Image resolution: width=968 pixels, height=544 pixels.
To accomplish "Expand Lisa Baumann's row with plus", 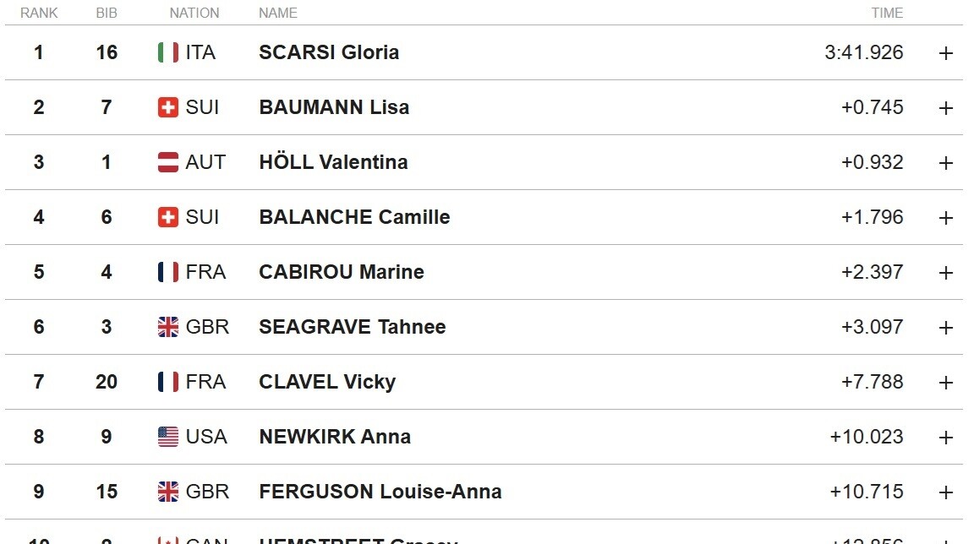I will click(946, 108).
